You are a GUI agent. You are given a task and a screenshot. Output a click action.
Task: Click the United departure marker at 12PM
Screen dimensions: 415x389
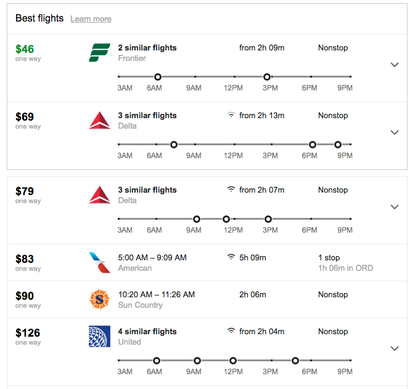coord(233,361)
